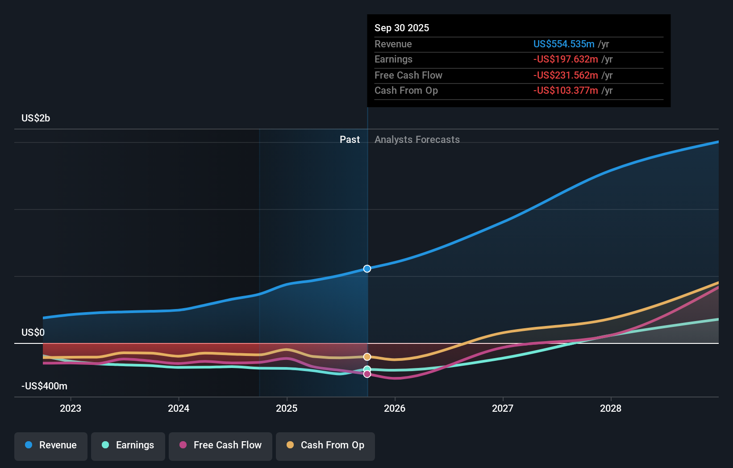
Task: Click the Sep 30 2025 tooltip header
Action: point(402,28)
